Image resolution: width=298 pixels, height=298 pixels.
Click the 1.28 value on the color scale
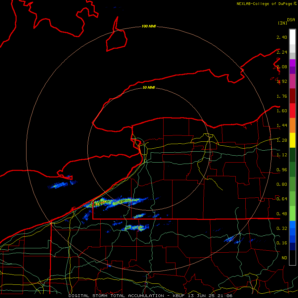(282, 140)
